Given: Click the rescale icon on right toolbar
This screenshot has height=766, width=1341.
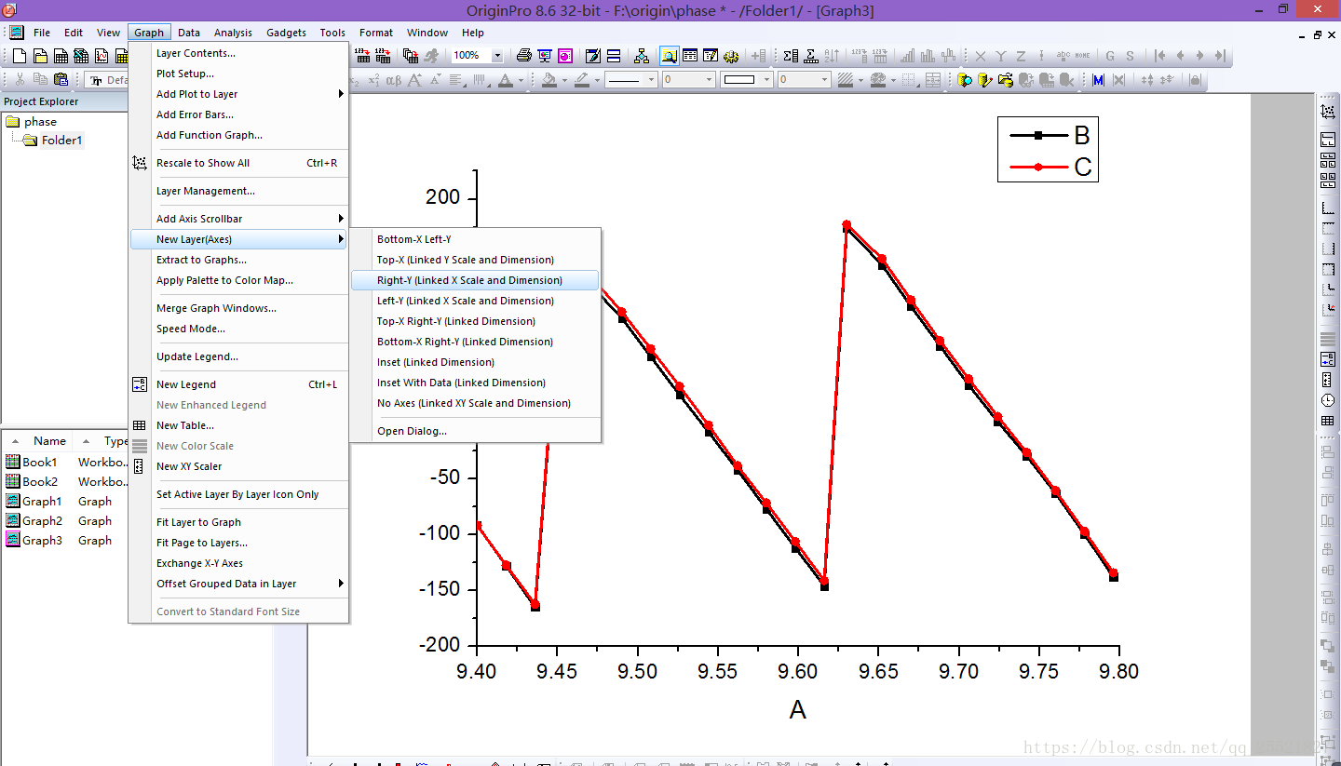Looking at the screenshot, I should pyautogui.click(x=1328, y=113).
